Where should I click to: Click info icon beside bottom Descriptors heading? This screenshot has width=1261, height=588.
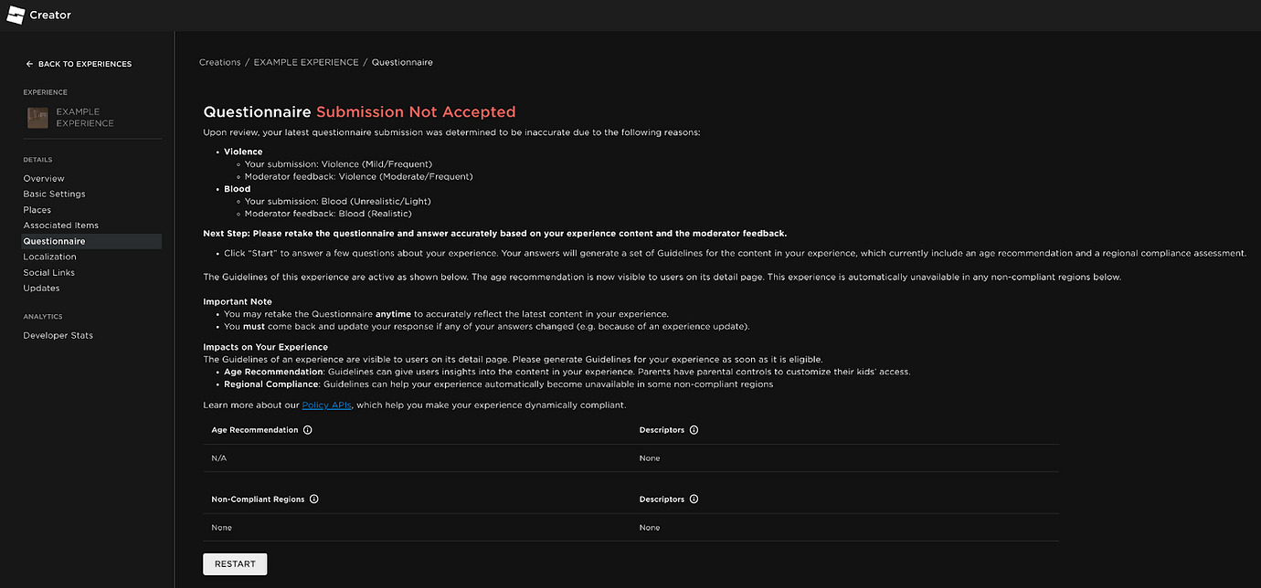click(694, 499)
